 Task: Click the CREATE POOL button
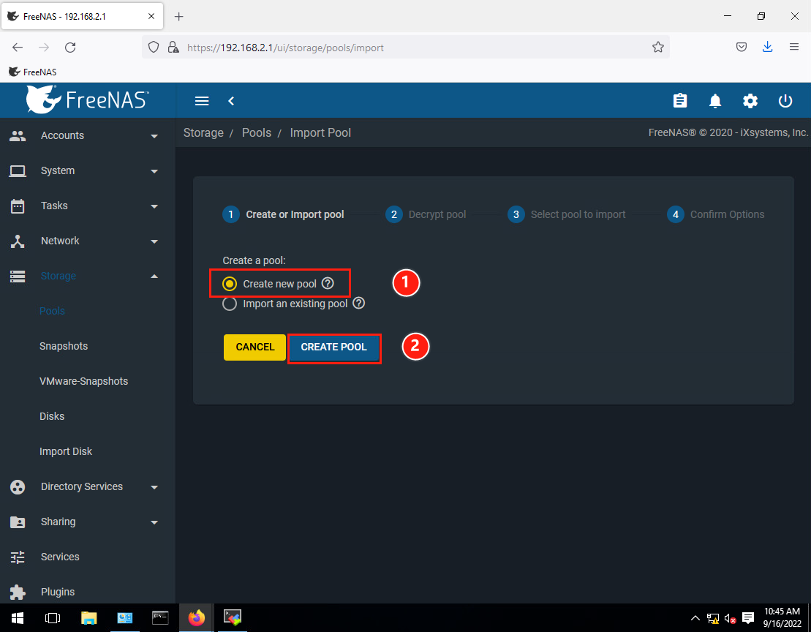pos(333,347)
